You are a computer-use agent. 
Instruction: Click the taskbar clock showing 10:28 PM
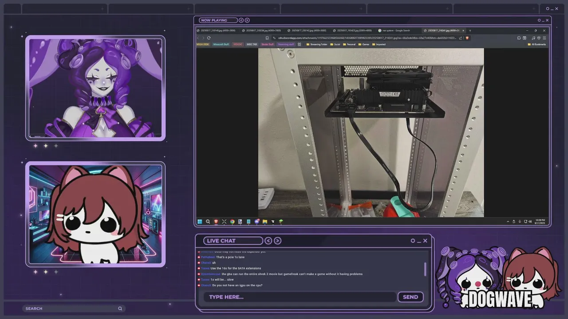(540, 222)
